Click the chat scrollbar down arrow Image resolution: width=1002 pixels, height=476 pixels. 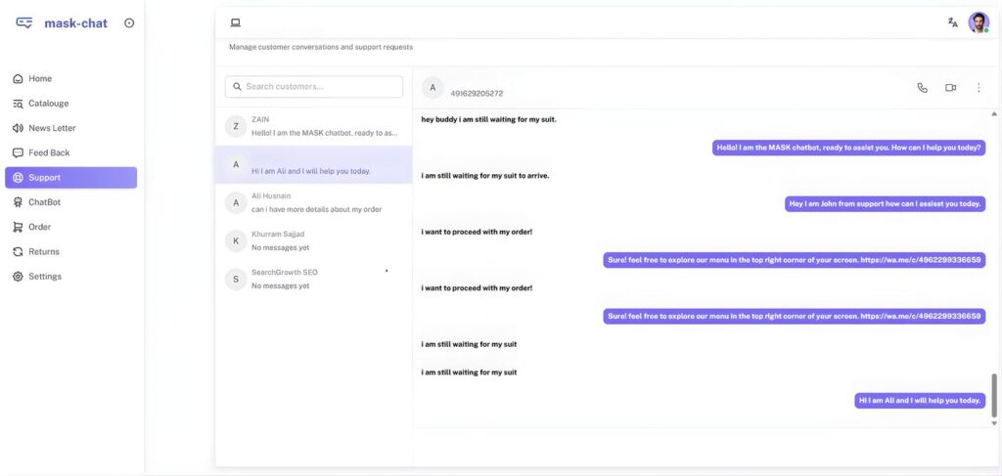(x=995, y=423)
